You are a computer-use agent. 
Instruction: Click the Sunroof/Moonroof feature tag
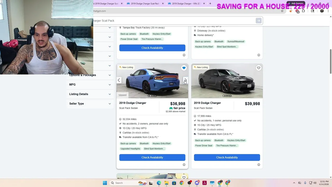click(236, 42)
